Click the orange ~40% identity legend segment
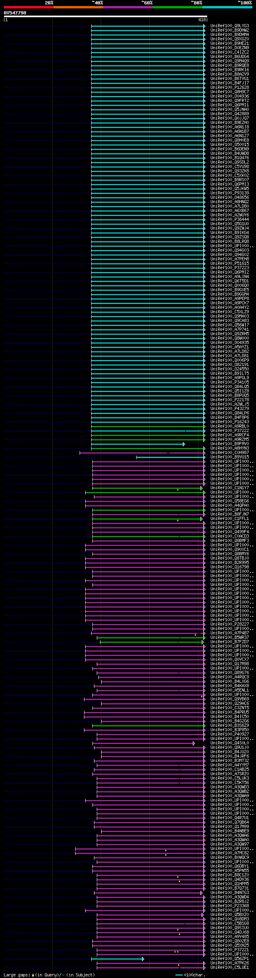This screenshot has height=978, width=256. (78, 7)
